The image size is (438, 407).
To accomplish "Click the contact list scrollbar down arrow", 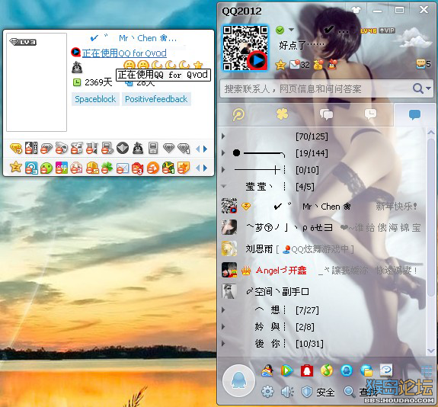I will point(431,351).
